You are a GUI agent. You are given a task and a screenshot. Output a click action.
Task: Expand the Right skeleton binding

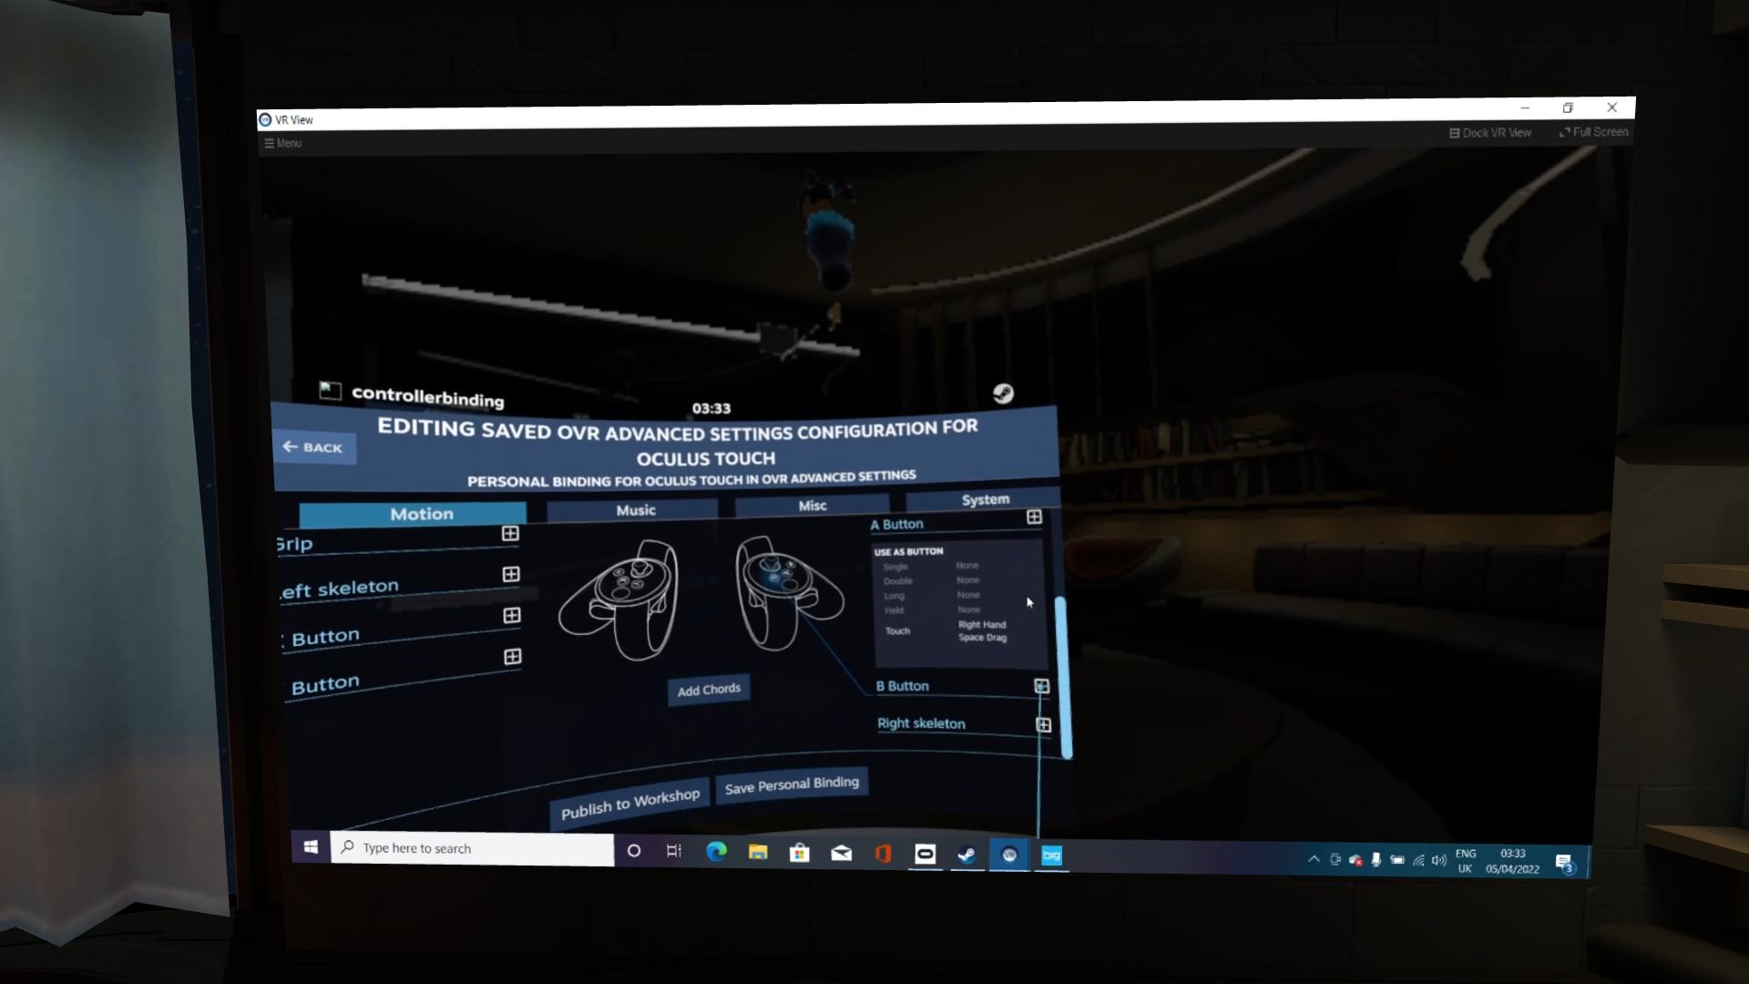(x=1043, y=724)
